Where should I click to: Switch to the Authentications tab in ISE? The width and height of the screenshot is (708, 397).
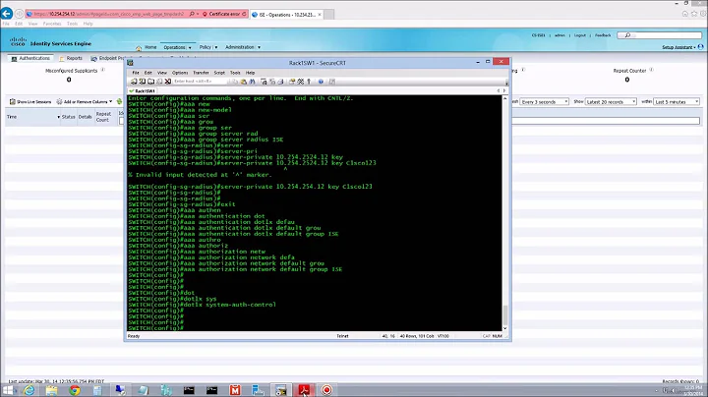(x=30, y=58)
